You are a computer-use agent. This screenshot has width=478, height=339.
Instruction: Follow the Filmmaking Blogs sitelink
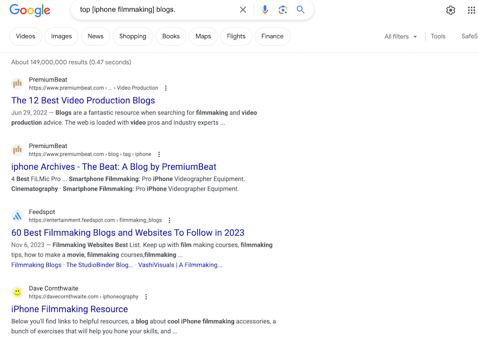coord(36,265)
